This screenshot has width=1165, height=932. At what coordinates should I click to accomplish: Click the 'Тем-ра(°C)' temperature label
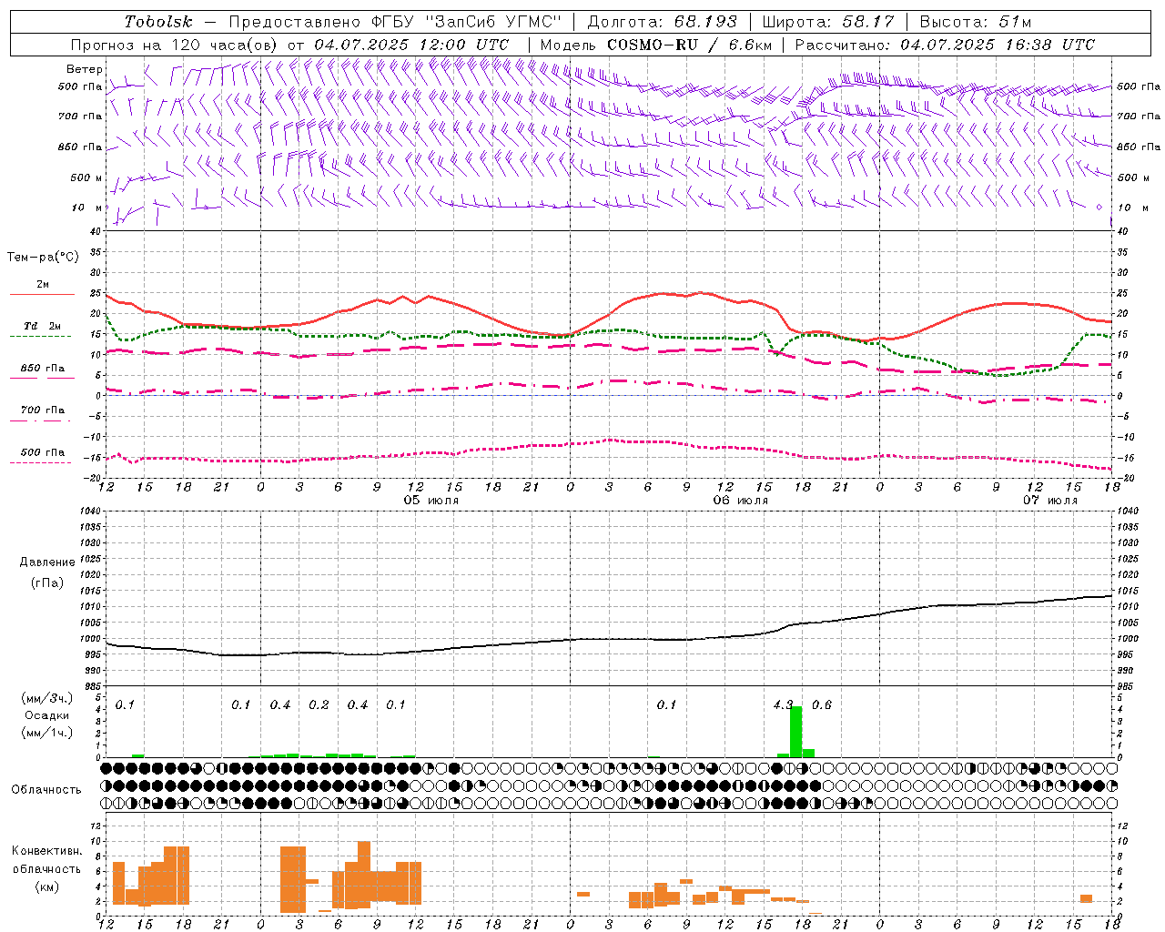(43, 258)
